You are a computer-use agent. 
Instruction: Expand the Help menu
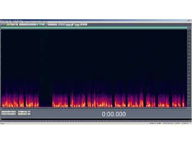coord(46,22)
